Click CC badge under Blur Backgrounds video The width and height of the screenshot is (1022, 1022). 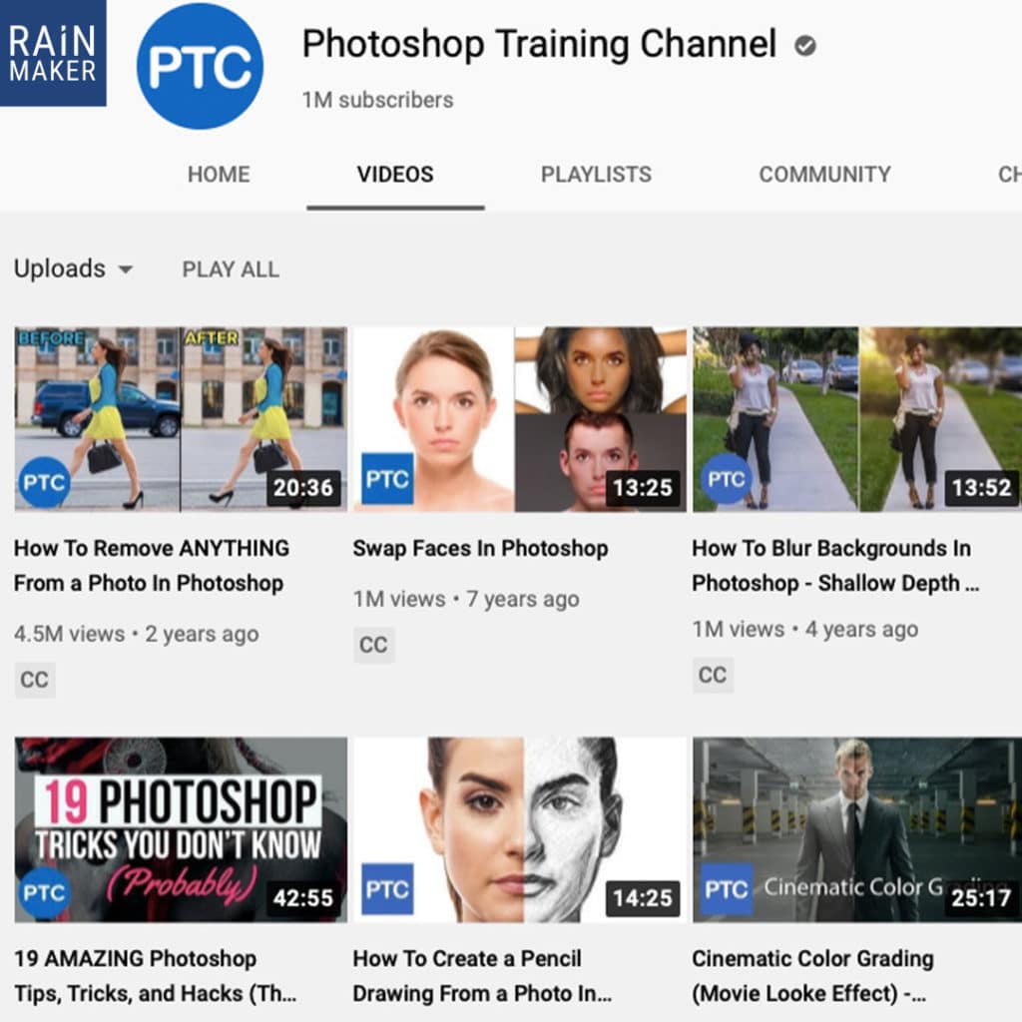click(713, 675)
